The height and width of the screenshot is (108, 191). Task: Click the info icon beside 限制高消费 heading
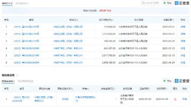coord(17,75)
